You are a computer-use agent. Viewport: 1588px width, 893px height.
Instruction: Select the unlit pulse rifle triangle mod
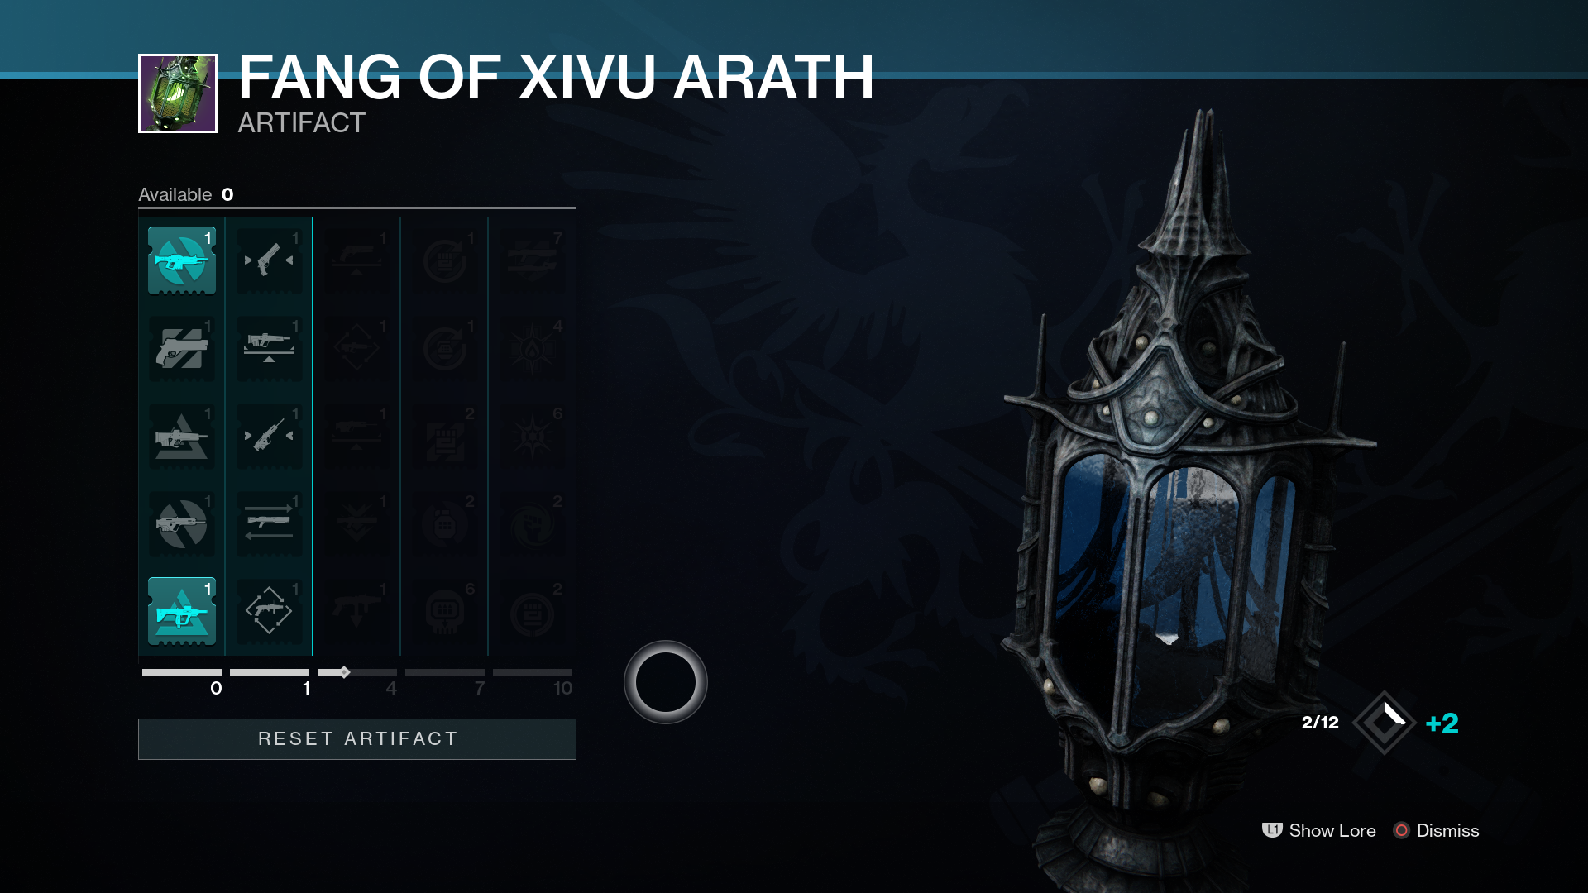(182, 437)
